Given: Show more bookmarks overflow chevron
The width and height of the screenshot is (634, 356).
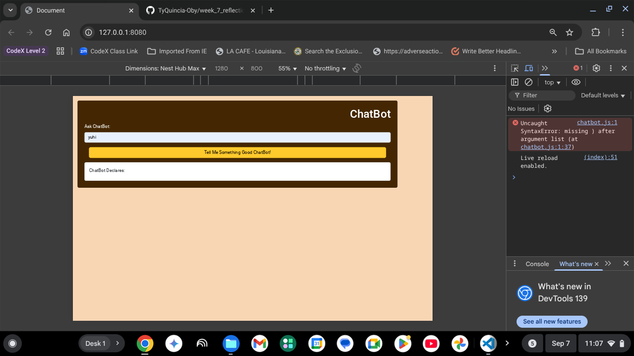Looking at the screenshot, I should tap(554, 51).
